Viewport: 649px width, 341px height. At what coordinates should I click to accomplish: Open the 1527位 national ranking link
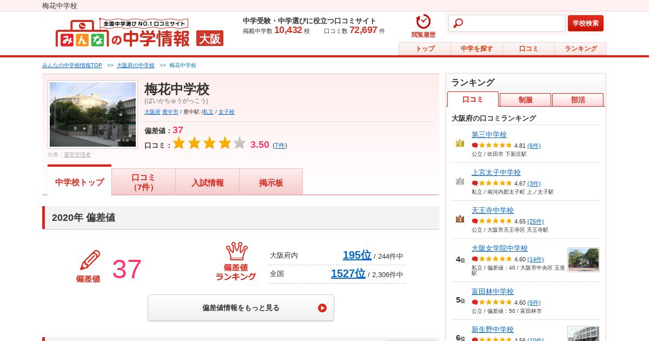(x=348, y=273)
